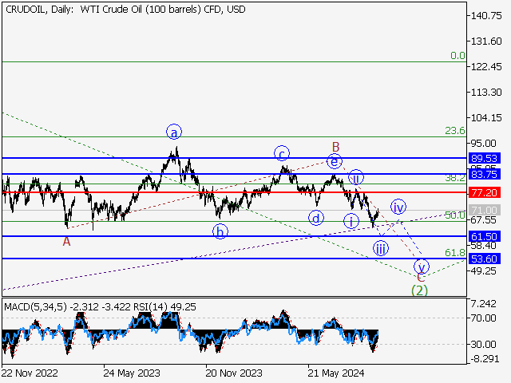This screenshot has height=383, width=511.
Task: Select the 23.6 Fibonacci level label
Action: [454, 131]
